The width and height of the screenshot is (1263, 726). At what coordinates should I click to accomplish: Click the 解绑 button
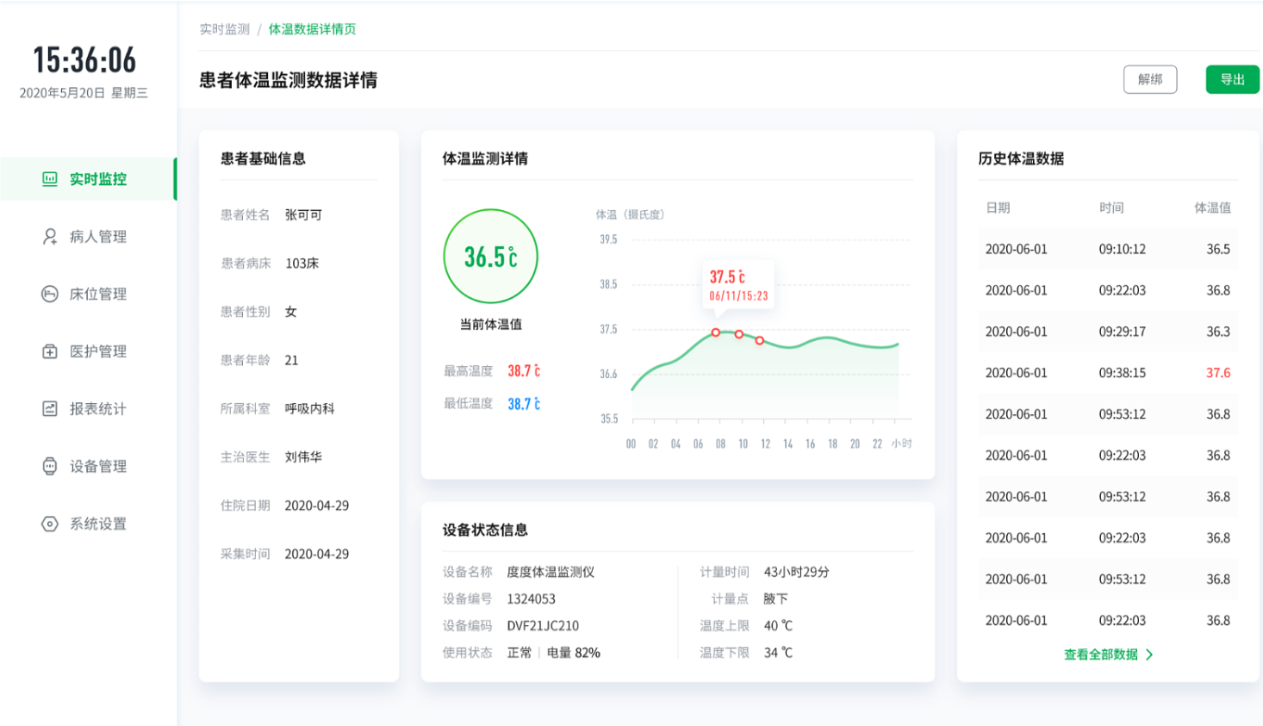1150,79
